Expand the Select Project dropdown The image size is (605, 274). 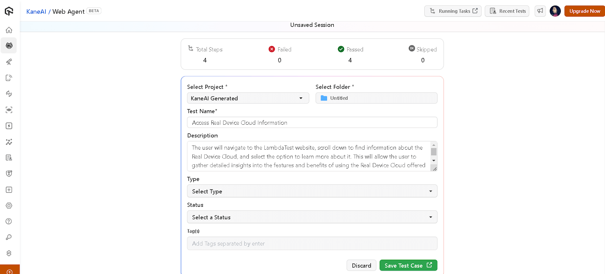click(248, 98)
